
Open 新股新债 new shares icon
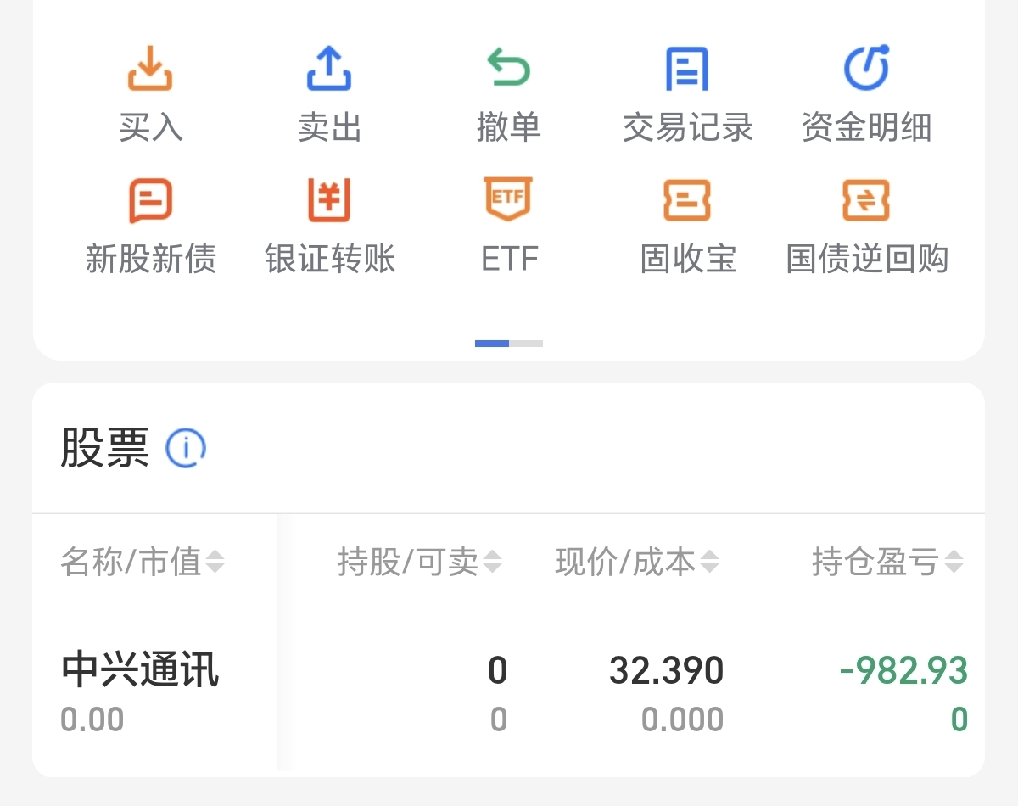tap(150, 200)
